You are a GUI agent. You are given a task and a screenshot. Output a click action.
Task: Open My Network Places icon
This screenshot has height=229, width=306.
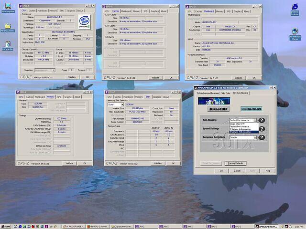pos(295,32)
